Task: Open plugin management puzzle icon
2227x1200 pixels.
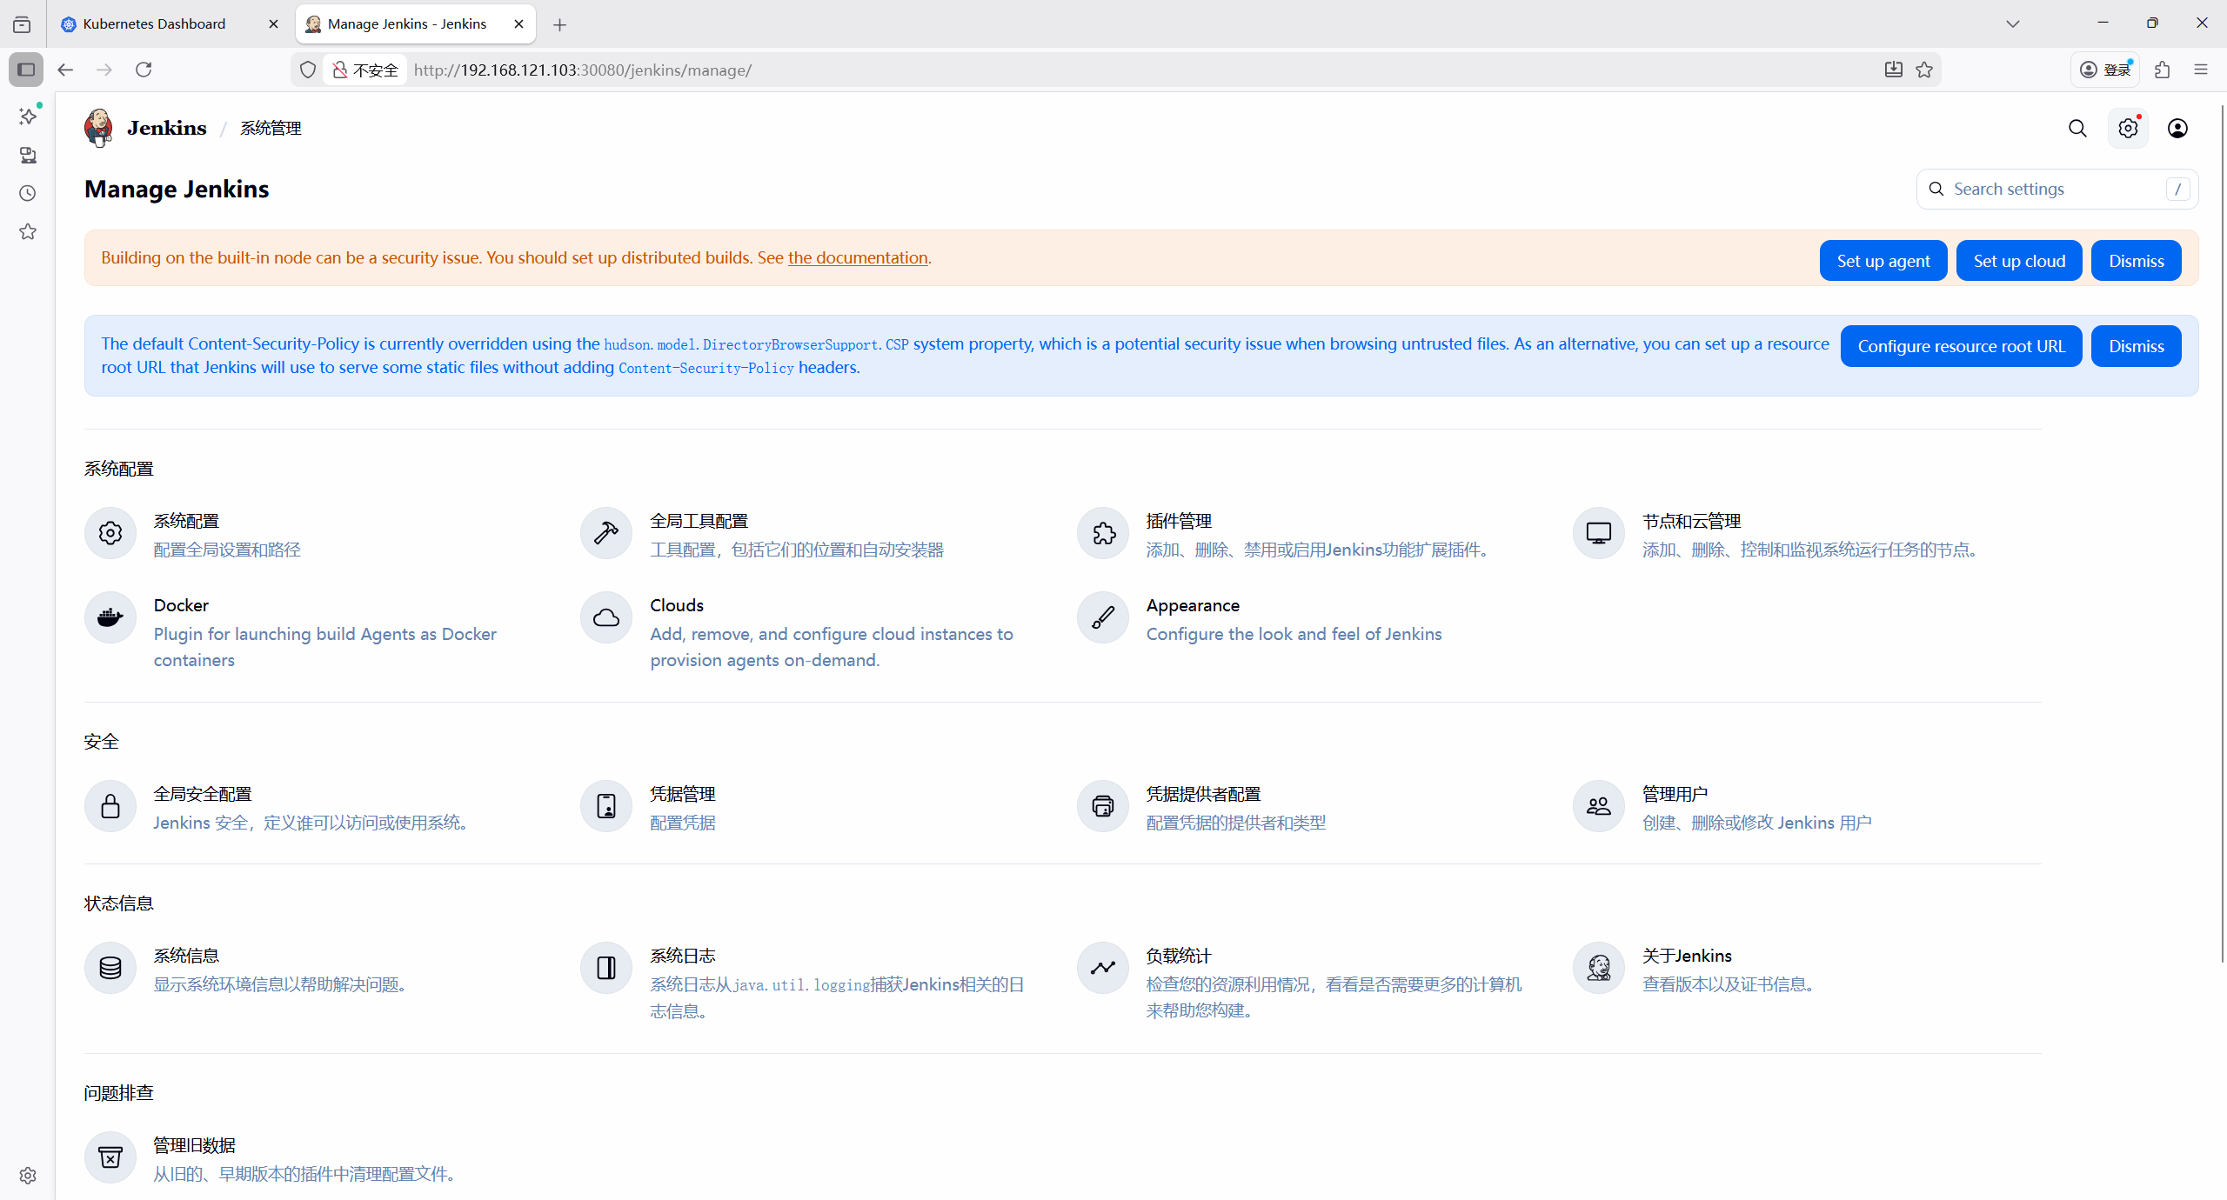Action: click(1103, 533)
